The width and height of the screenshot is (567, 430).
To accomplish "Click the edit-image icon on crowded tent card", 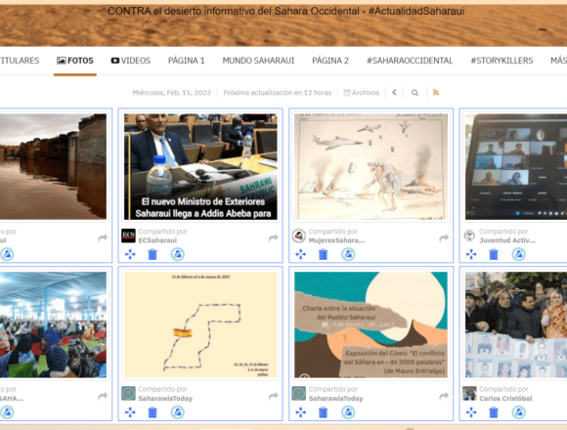I will point(7,412).
